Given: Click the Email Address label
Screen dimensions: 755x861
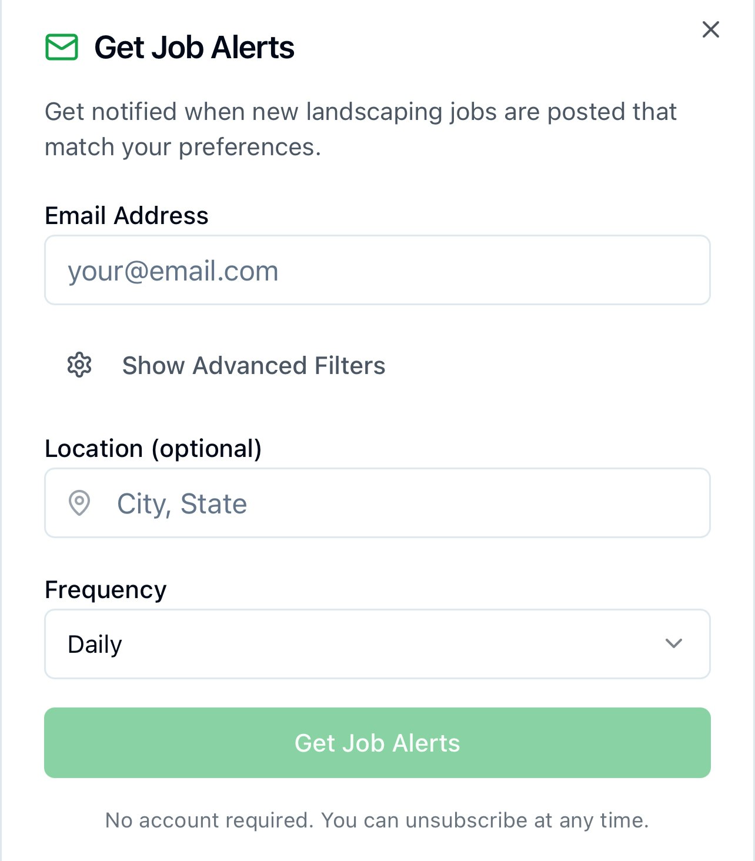Looking at the screenshot, I should click(126, 215).
